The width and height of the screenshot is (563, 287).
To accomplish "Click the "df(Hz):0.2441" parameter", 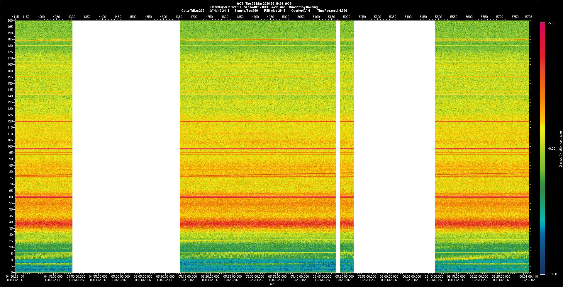I will [219, 11].
